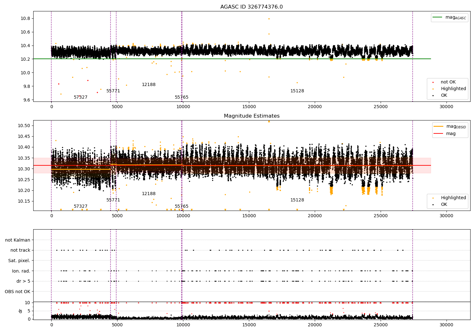Click the "not Kalman" row label
This screenshot has width=475, height=332.
18,240
